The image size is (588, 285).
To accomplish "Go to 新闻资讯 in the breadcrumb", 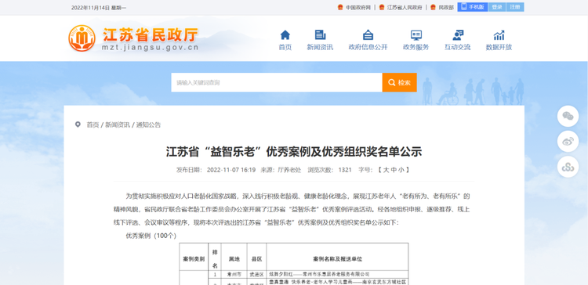I will point(118,124).
